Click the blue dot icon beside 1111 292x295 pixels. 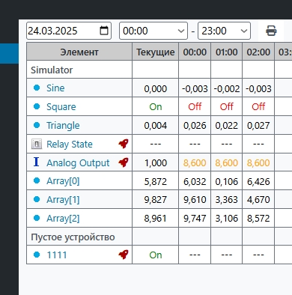[x=37, y=255]
